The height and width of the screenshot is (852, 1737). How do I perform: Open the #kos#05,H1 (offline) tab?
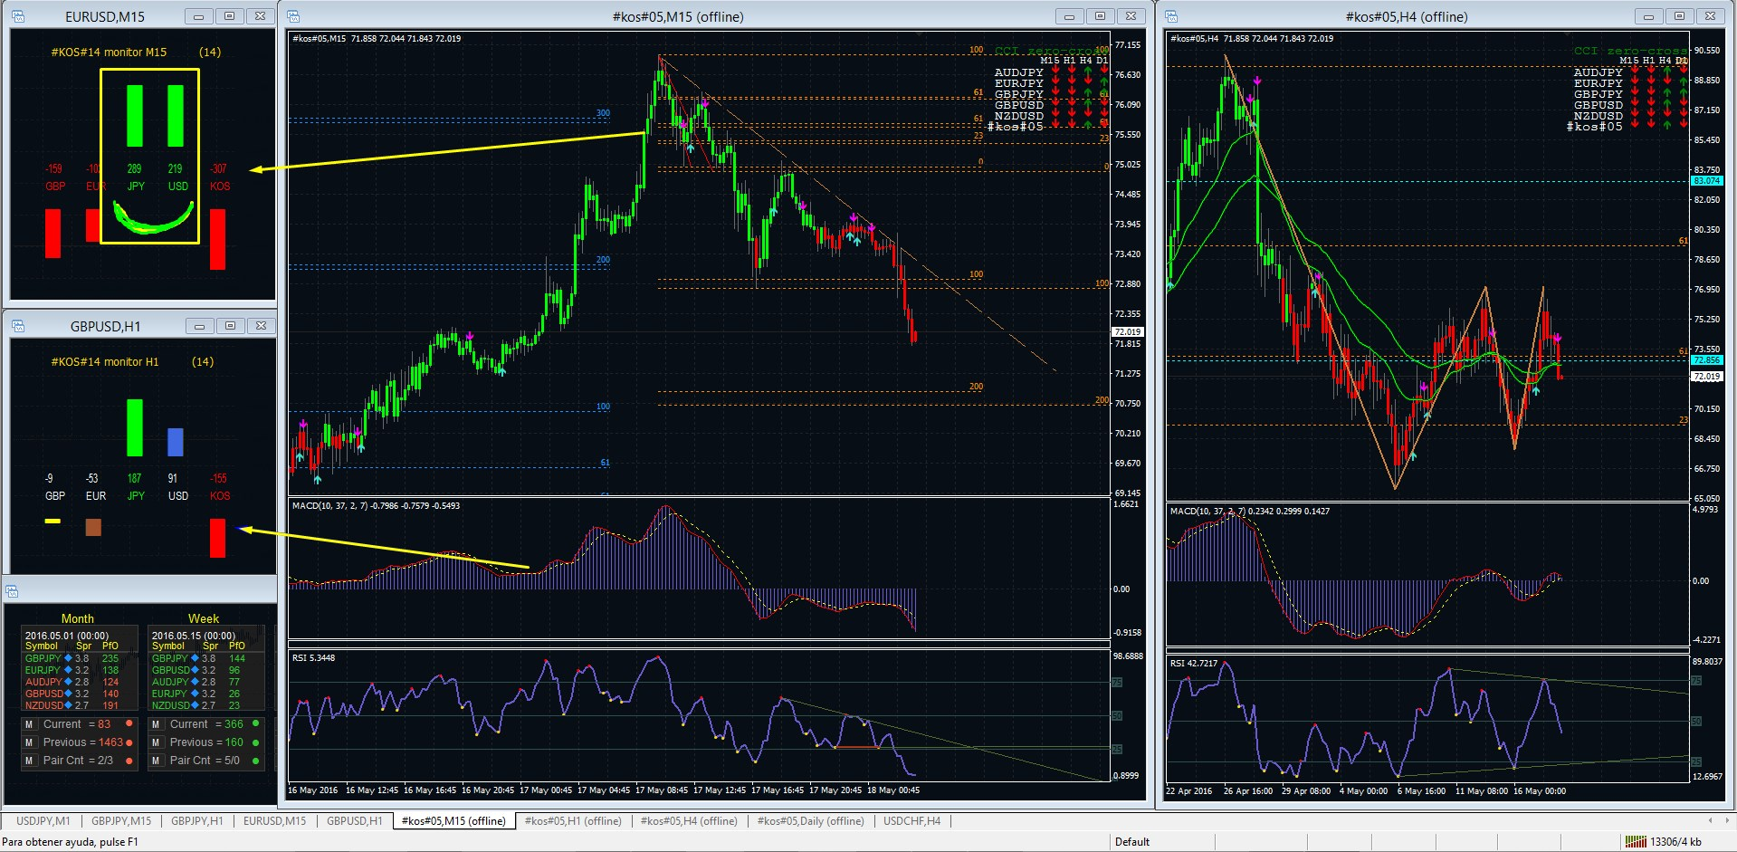pos(573,821)
